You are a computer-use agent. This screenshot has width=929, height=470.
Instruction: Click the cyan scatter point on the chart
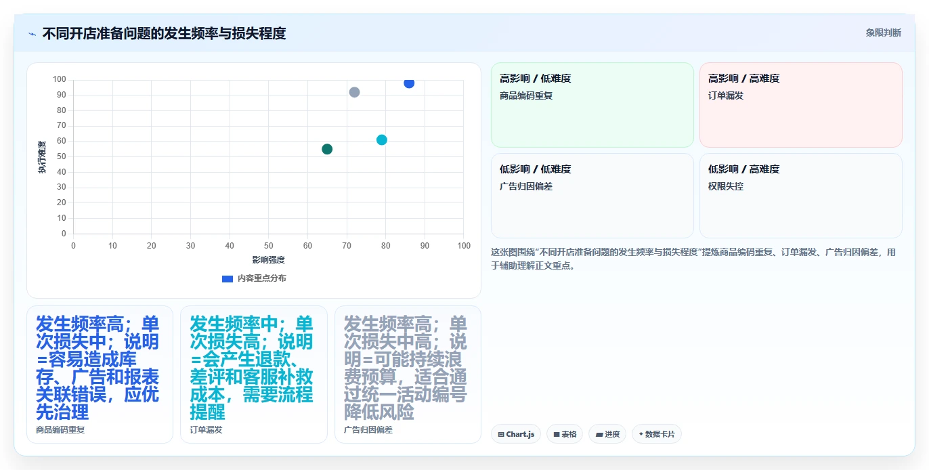[382, 140]
